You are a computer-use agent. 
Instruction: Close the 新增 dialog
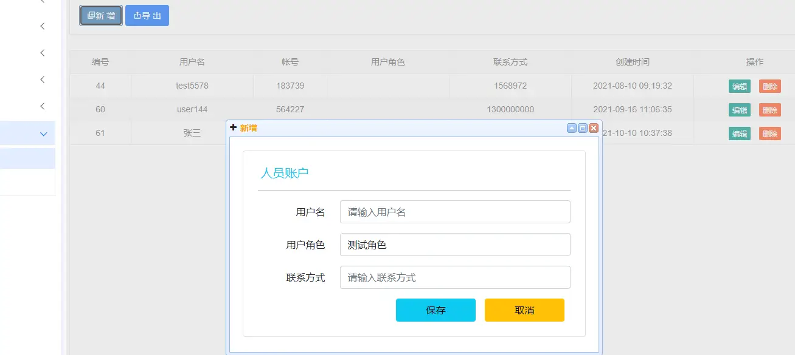point(594,128)
